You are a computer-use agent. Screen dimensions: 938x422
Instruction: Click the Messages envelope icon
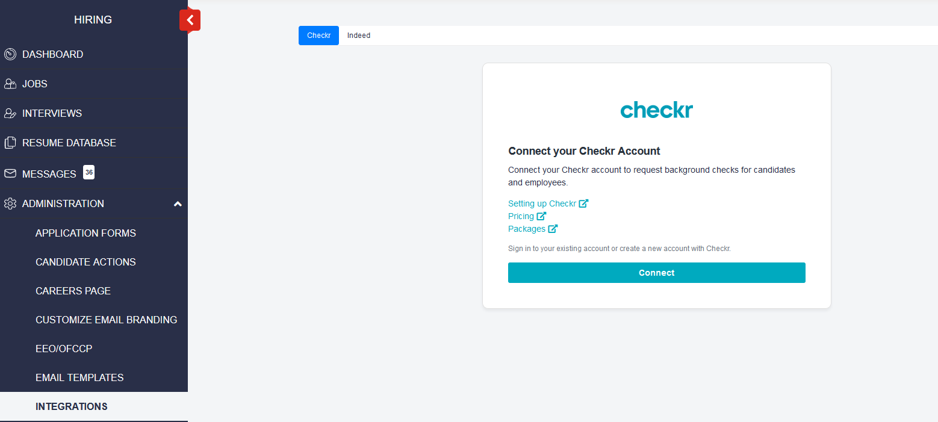click(x=10, y=173)
